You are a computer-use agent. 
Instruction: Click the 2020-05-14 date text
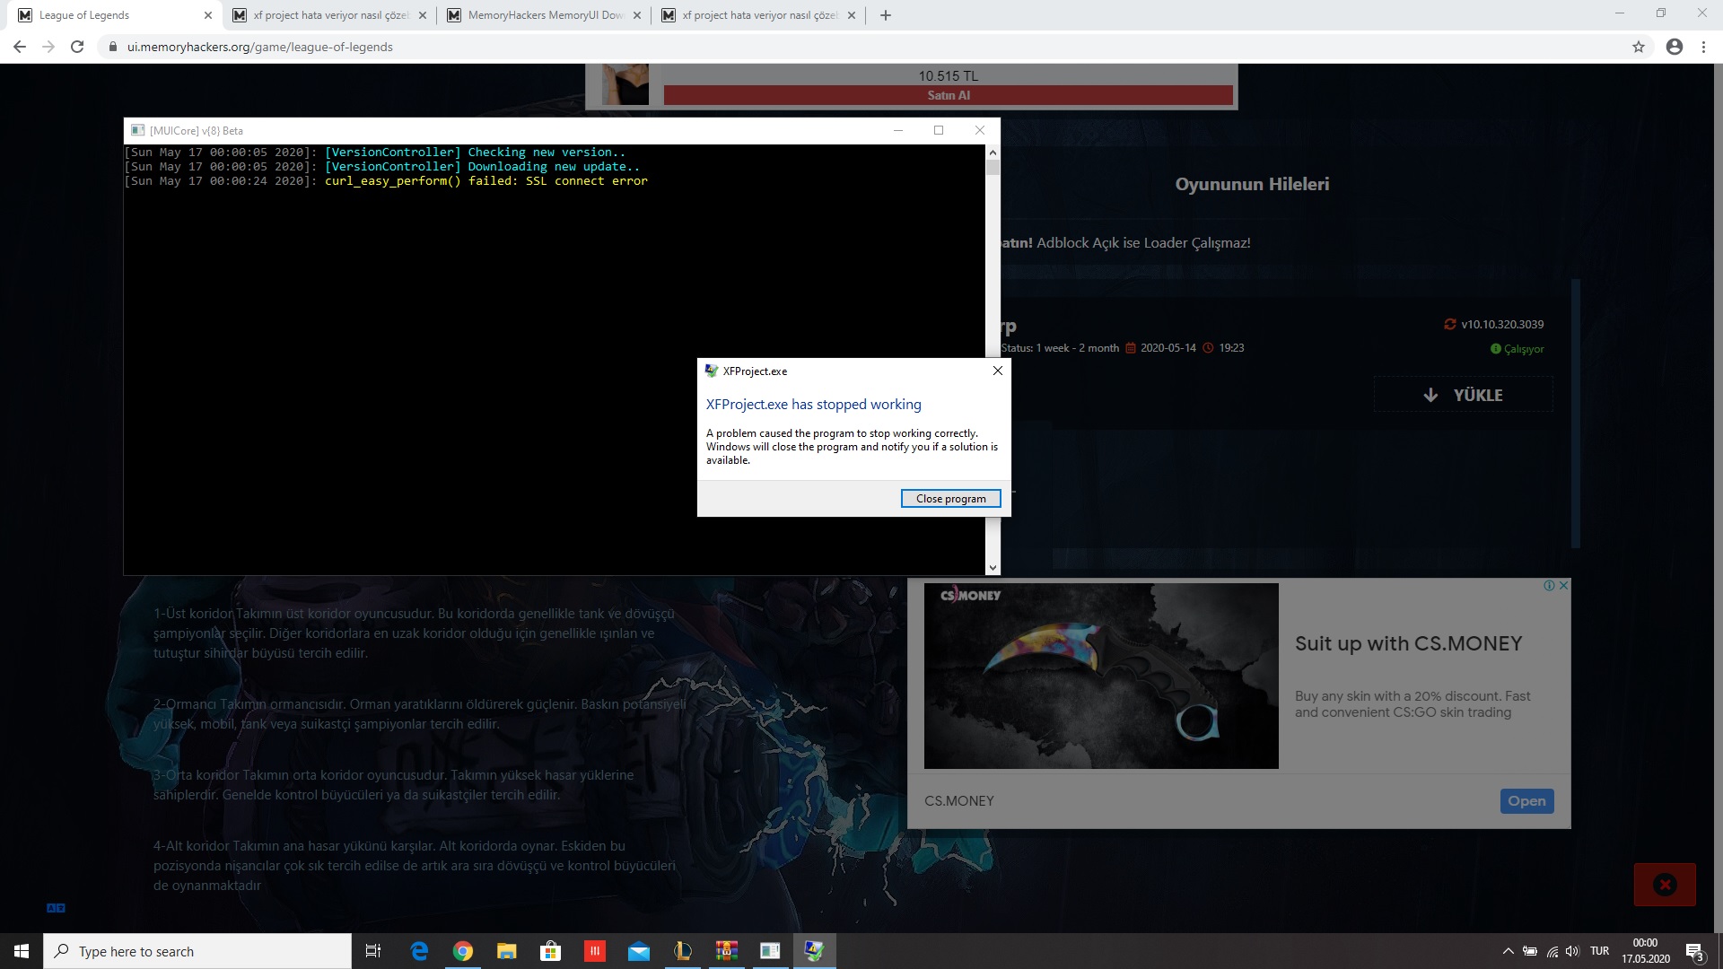[1168, 348]
